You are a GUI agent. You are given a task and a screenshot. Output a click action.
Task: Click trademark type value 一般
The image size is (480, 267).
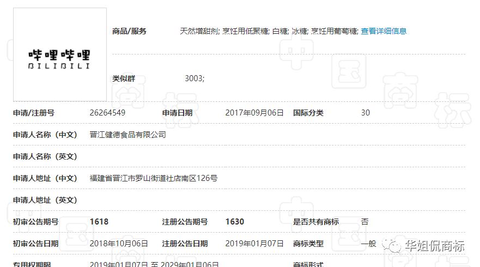[368, 244]
